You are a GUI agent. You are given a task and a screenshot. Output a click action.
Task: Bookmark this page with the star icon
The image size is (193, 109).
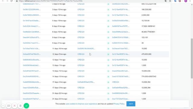pyautogui.click(x=170, y=1)
